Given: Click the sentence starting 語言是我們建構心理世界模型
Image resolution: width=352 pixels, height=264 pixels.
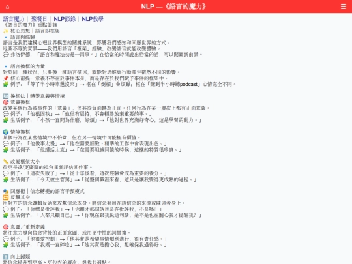Looking at the screenshot, I should (87, 43).
